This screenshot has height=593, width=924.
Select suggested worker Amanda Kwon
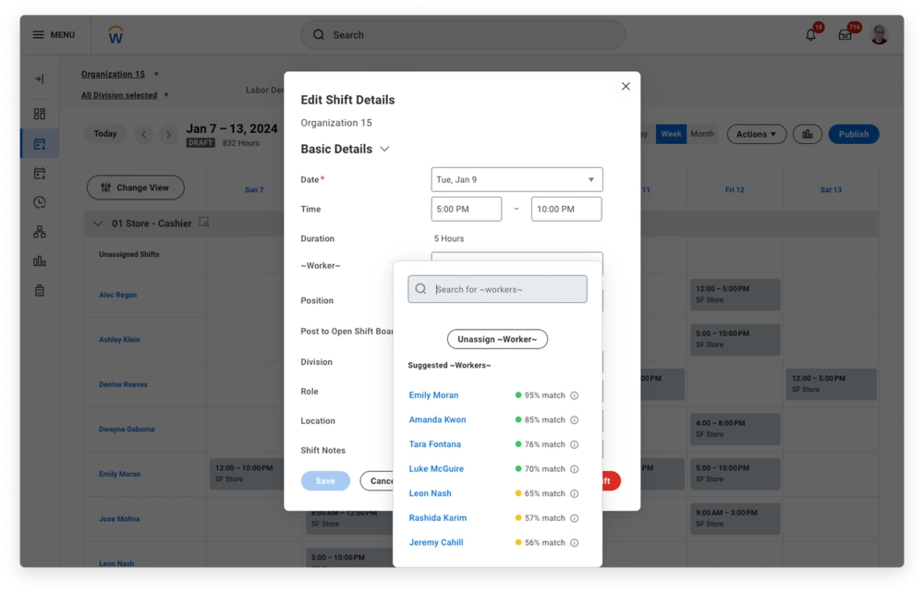coord(437,420)
